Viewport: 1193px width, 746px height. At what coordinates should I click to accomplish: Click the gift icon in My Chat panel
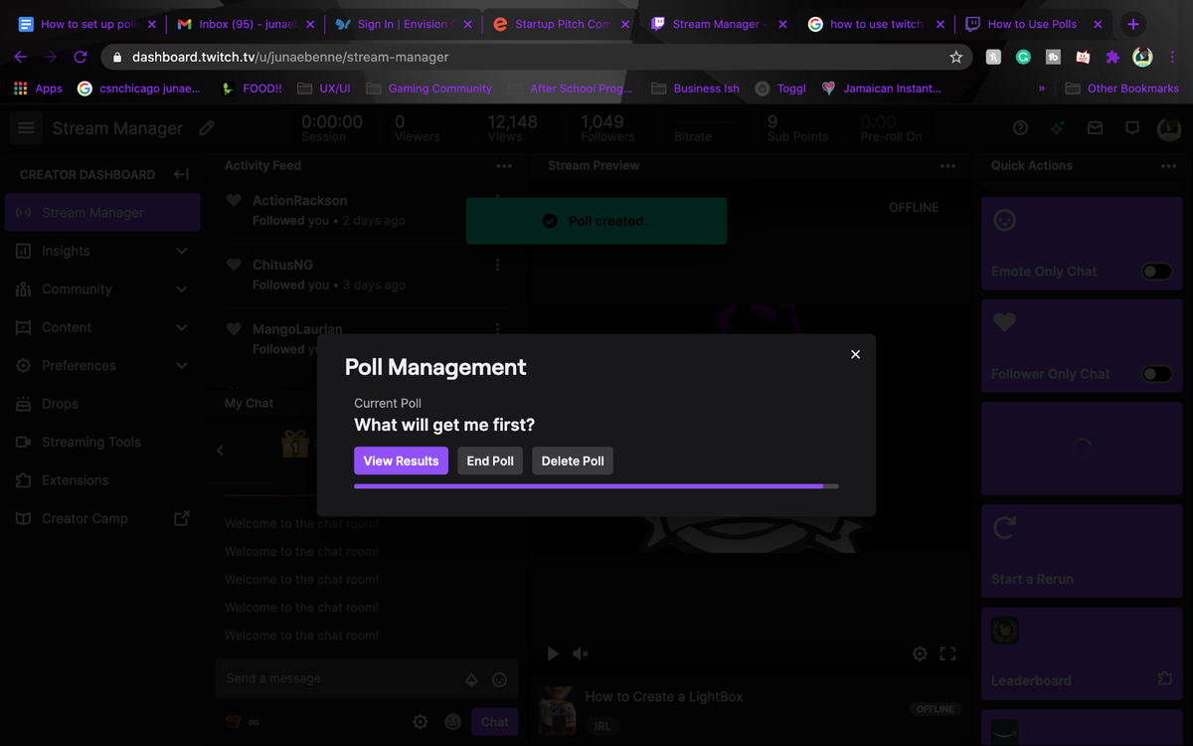tap(294, 445)
